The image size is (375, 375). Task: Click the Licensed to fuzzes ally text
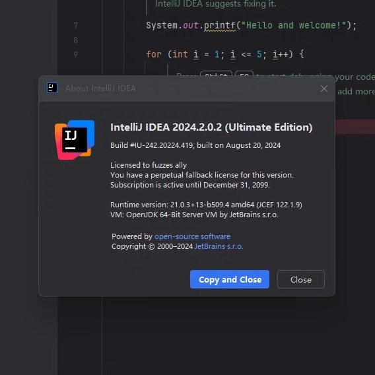pyautogui.click(x=149, y=165)
